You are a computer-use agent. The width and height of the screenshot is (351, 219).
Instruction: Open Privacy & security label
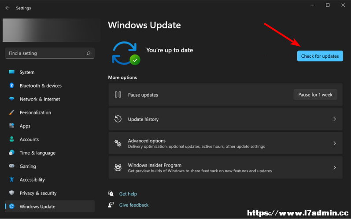[38, 193]
